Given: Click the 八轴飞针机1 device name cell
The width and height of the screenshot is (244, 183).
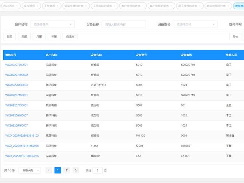Looking at the screenshot, I should tap(98, 85).
